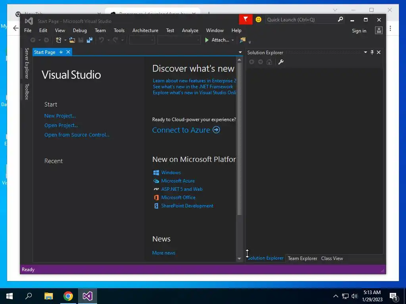Close the Start Page tab

click(x=68, y=52)
